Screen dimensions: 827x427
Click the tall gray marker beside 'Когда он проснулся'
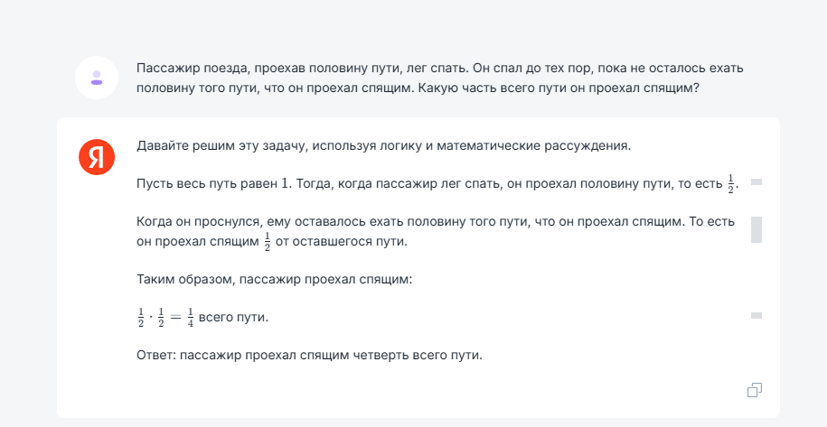click(757, 229)
